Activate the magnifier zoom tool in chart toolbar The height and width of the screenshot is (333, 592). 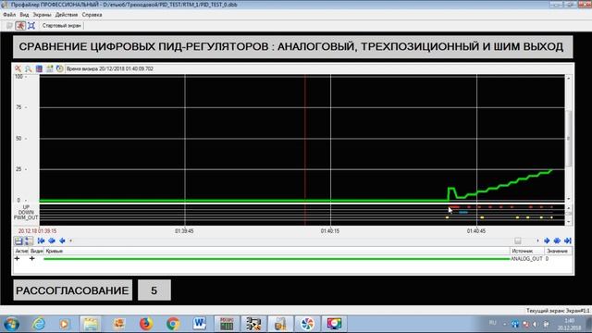point(29,68)
